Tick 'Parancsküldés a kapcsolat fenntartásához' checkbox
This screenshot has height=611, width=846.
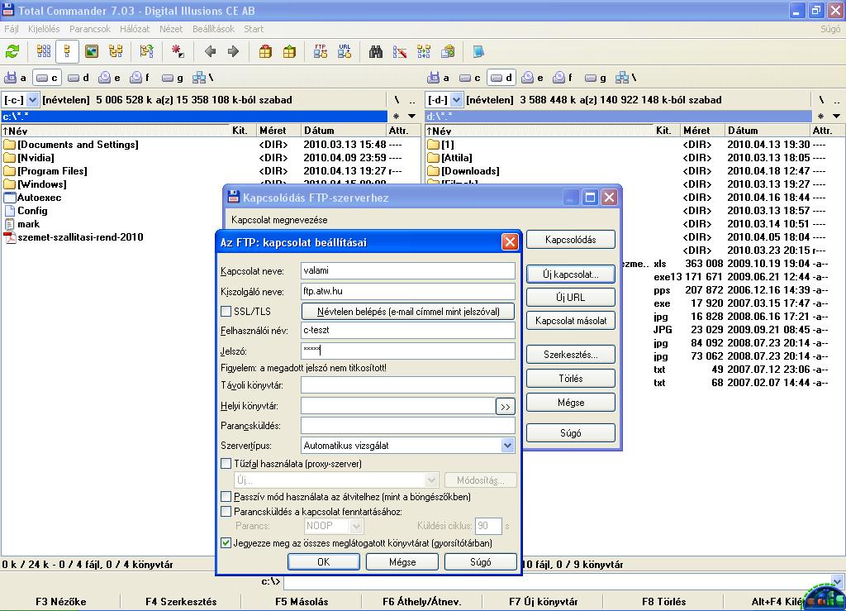pos(226,512)
